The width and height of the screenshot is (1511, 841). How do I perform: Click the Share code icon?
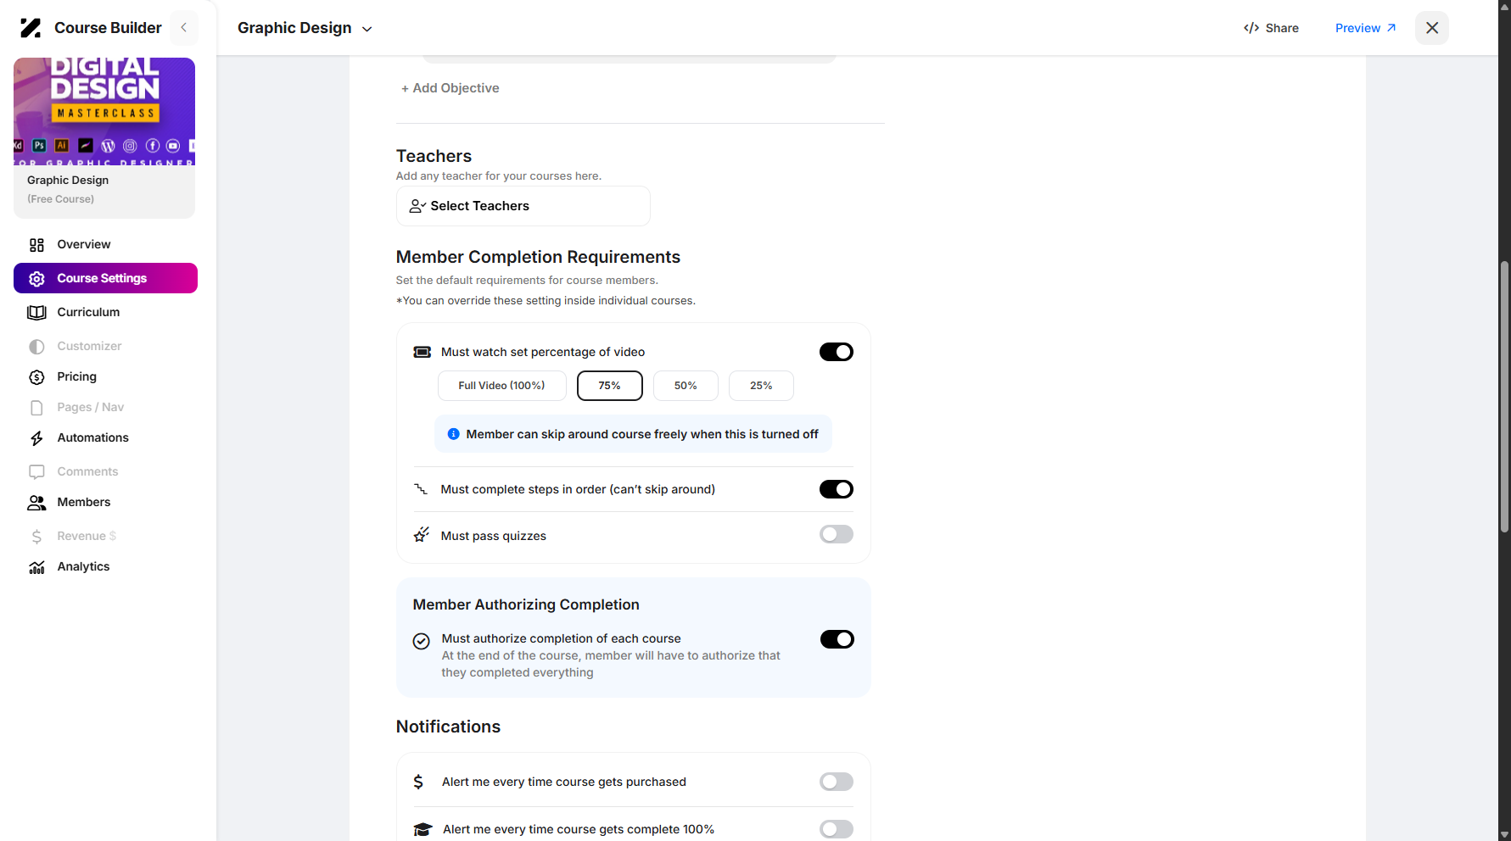click(x=1251, y=28)
